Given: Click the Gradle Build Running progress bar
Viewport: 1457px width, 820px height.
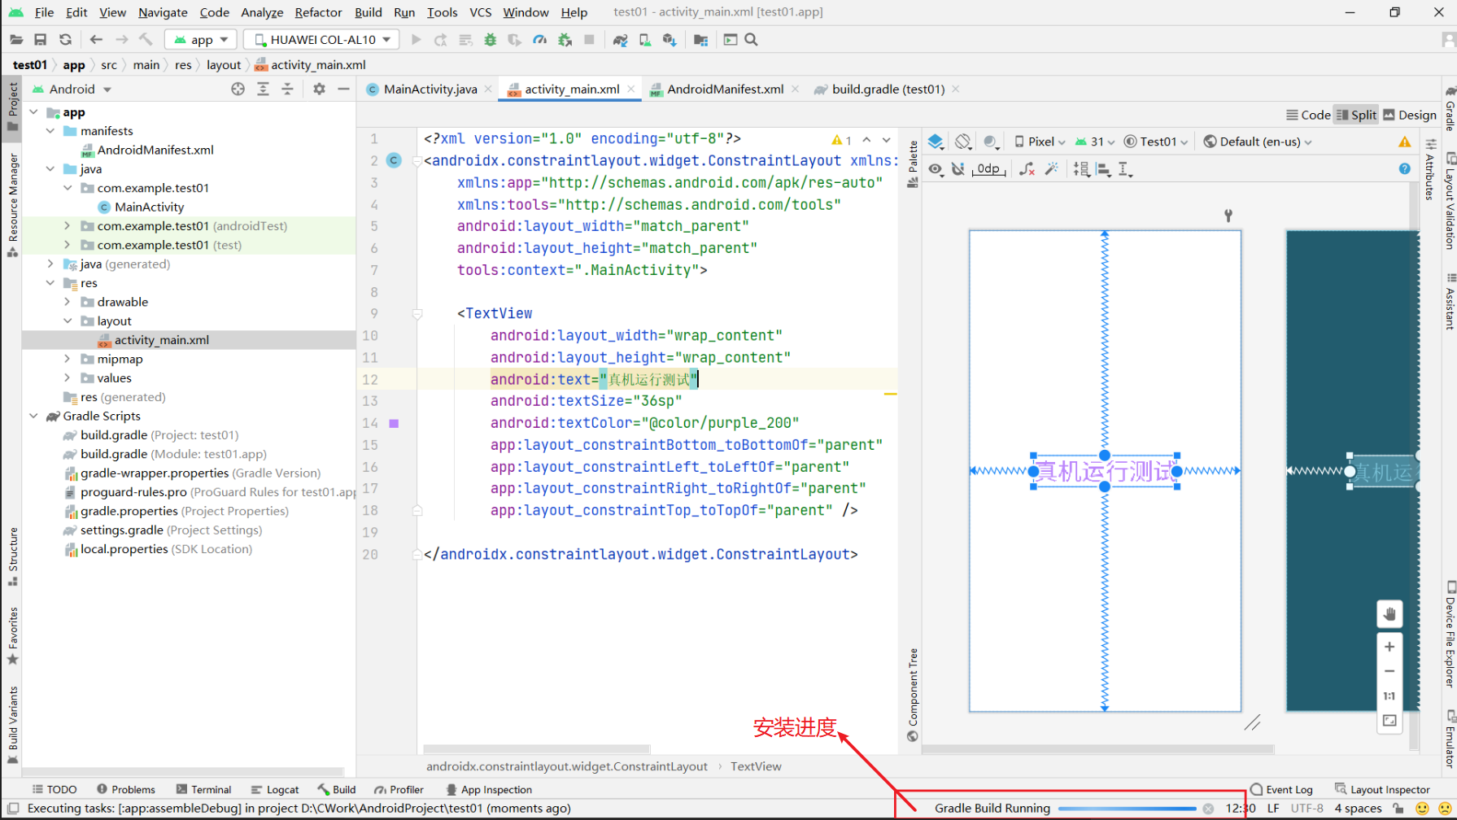Looking at the screenshot, I should (1127, 809).
